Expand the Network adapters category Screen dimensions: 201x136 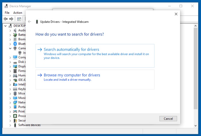[x=10, y=103]
